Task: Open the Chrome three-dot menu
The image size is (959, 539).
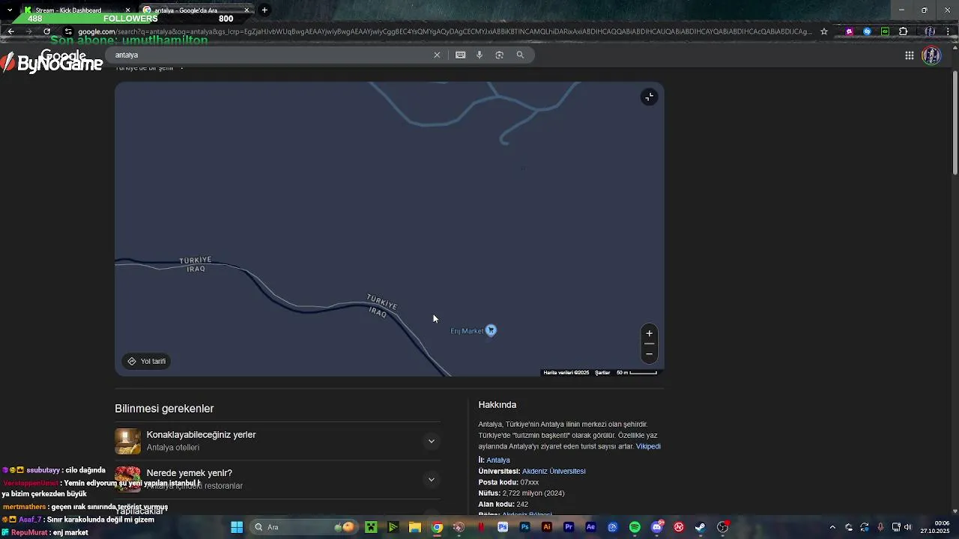Action: [x=949, y=31]
